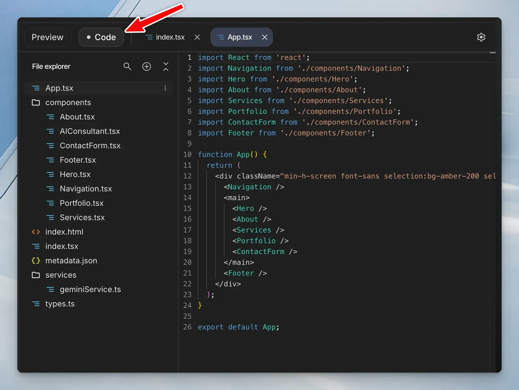This screenshot has height=390, width=519.
Task: Switch to the Preview view
Action: [47, 37]
